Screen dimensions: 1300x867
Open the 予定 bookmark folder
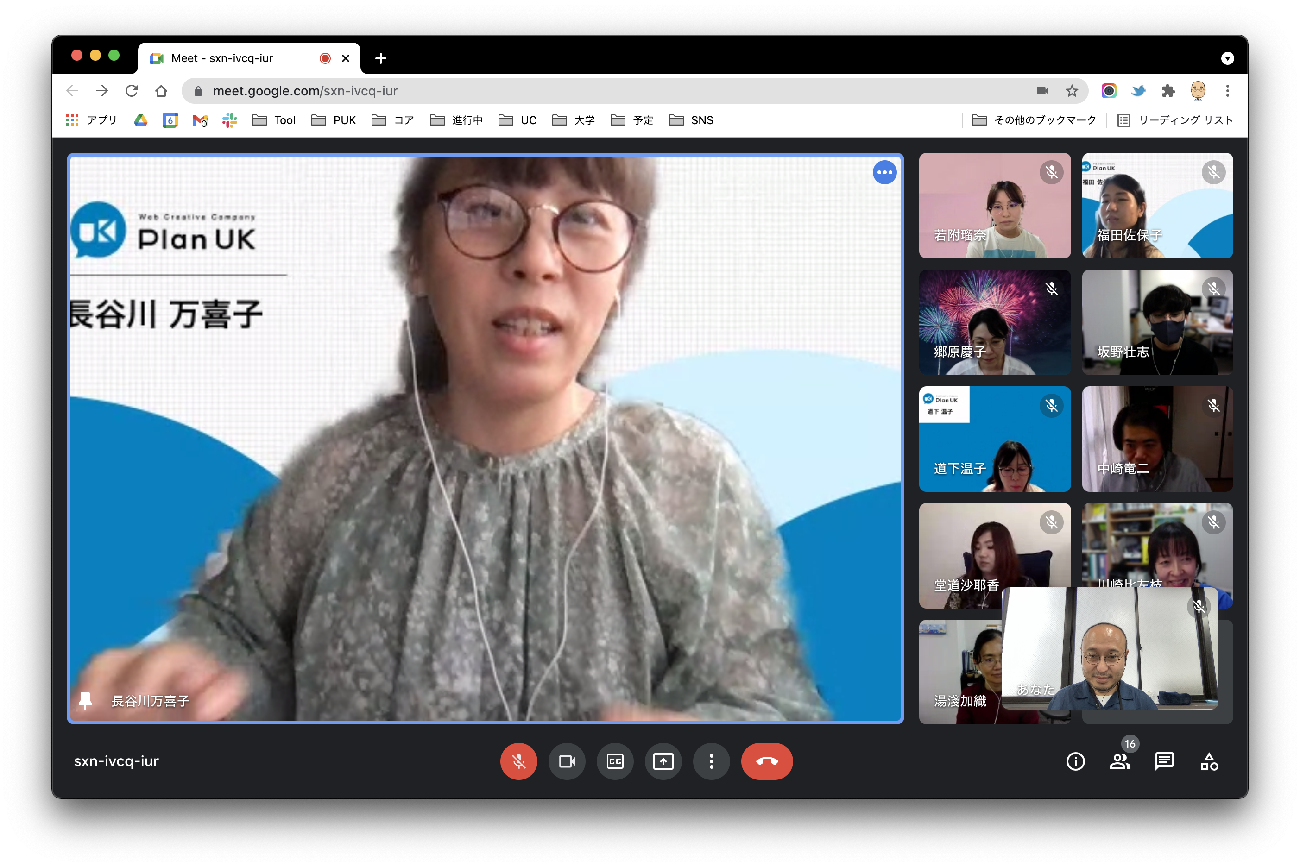[x=631, y=120]
